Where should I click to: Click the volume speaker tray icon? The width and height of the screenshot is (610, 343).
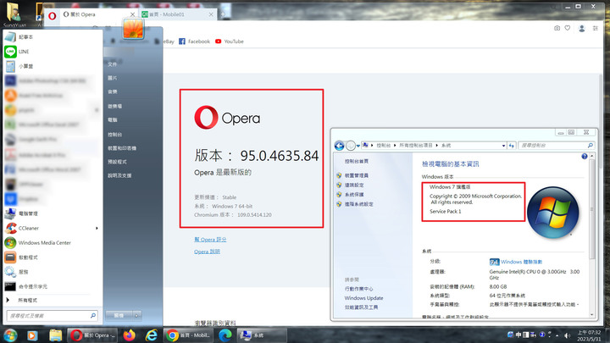click(567, 335)
